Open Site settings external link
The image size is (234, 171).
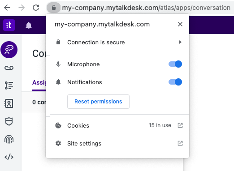(x=180, y=143)
